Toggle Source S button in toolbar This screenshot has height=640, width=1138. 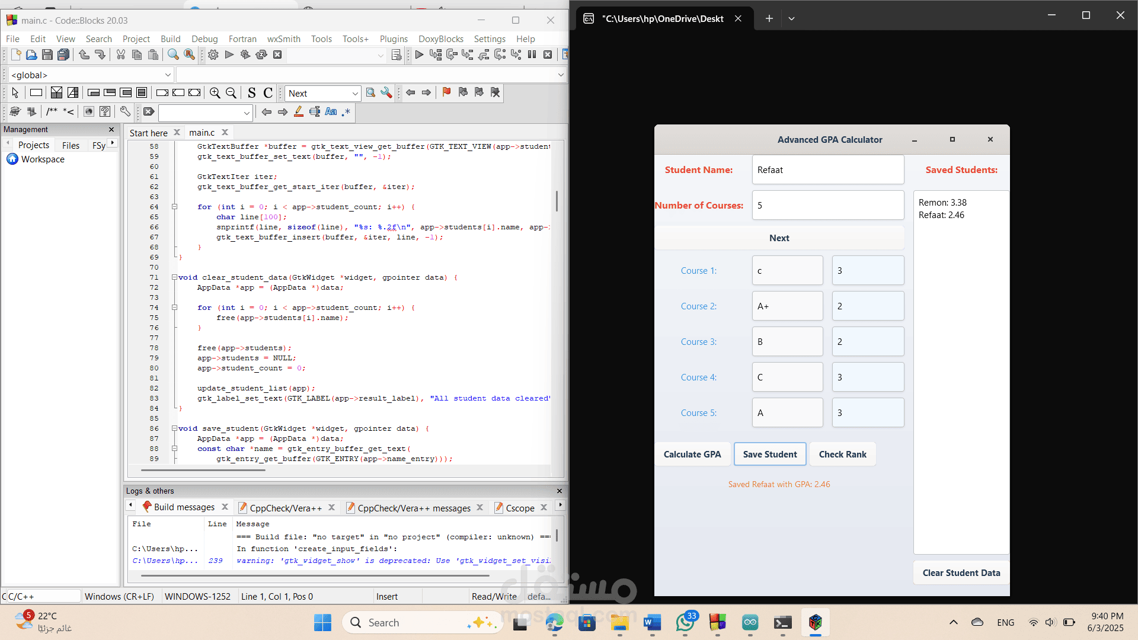click(252, 93)
